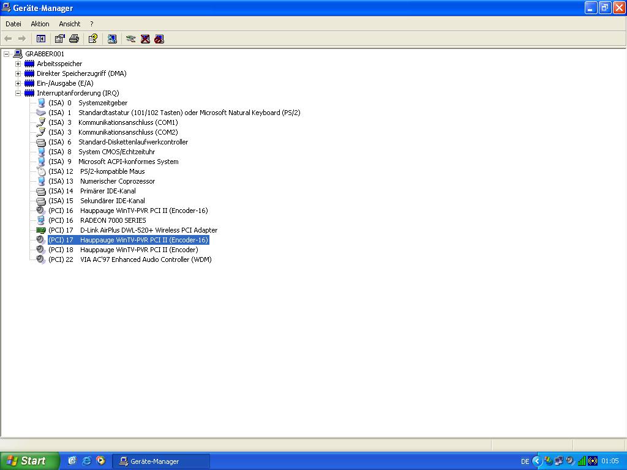Click the Geräte-Manager title bar window icon
Viewport: 627px width, 470px height.
(6, 7)
